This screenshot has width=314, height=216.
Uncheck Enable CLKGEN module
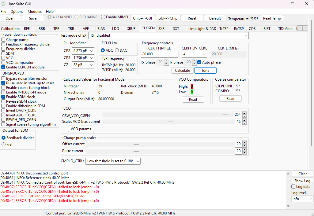(3, 67)
